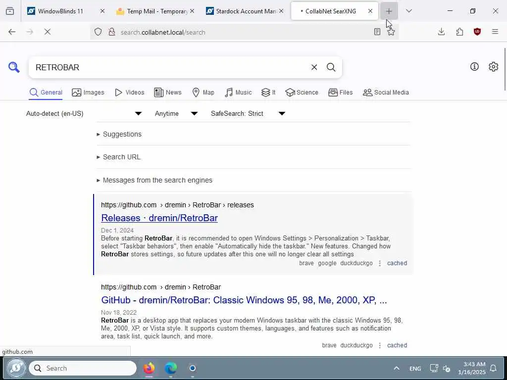Viewport: 507px width, 380px height.
Task: Click the network status tray icon
Action: pyautogui.click(x=434, y=368)
